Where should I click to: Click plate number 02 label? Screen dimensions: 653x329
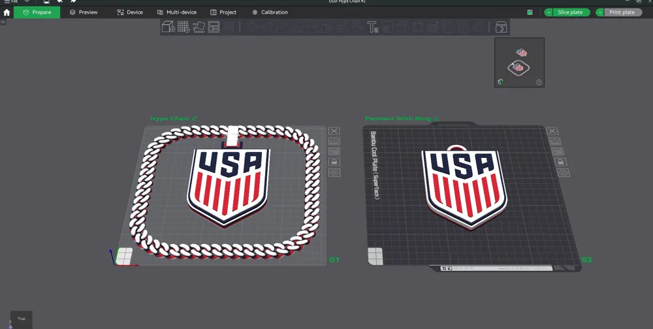pyautogui.click(x=586, y=260)
